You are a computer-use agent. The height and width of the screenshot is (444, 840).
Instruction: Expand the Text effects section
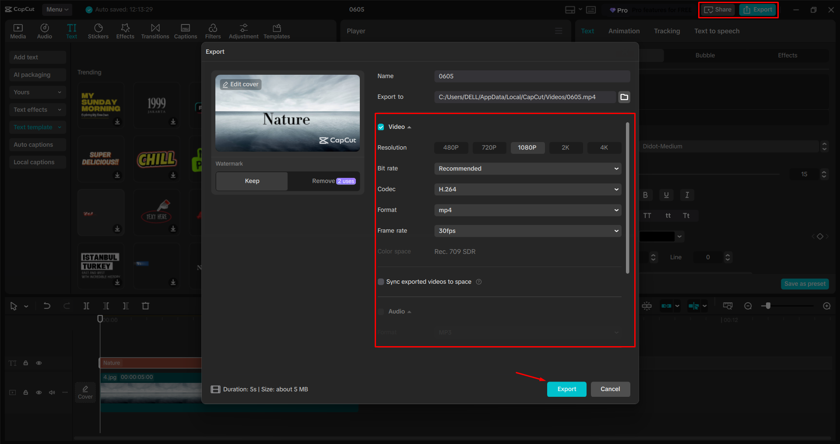click(37, 109)
